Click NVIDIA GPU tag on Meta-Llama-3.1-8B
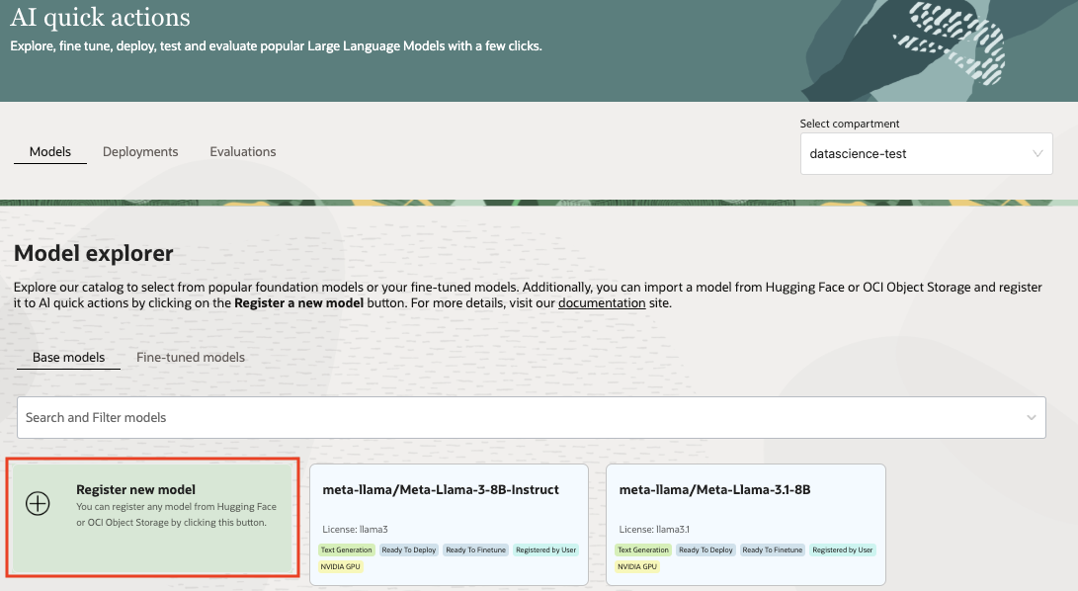The height and width of the screenshot is (591, 1078). pyautogui.click(x=637, y=567)
